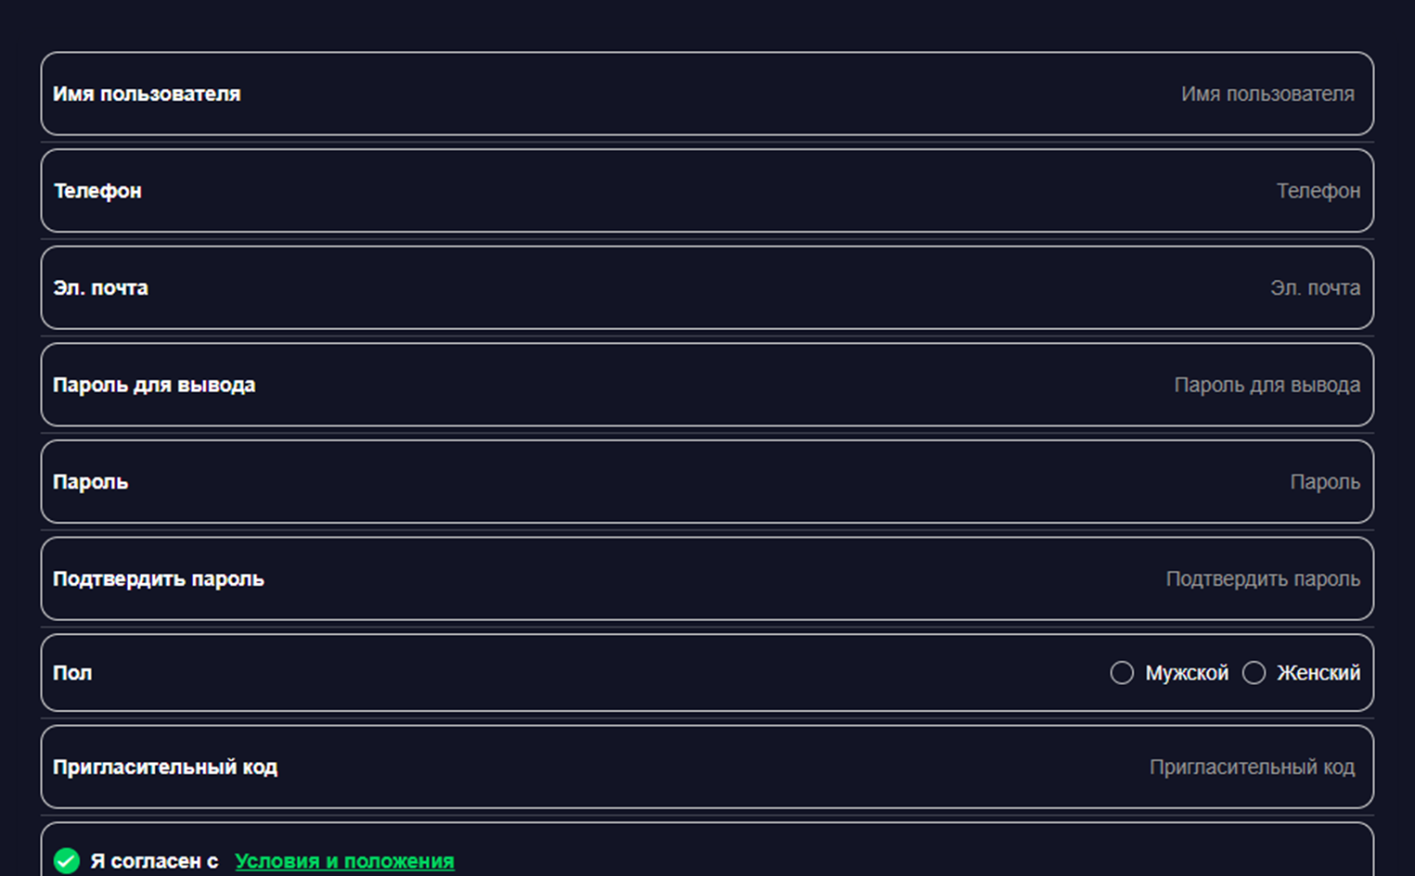Click the bold Пригласительный код label
1415x876 pixels.
coord(165,768)
